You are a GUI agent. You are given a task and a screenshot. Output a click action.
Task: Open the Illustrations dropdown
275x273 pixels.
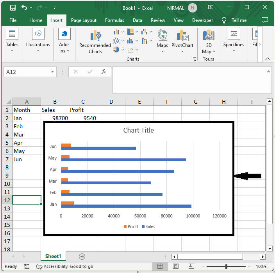click(x=38, y=40)
